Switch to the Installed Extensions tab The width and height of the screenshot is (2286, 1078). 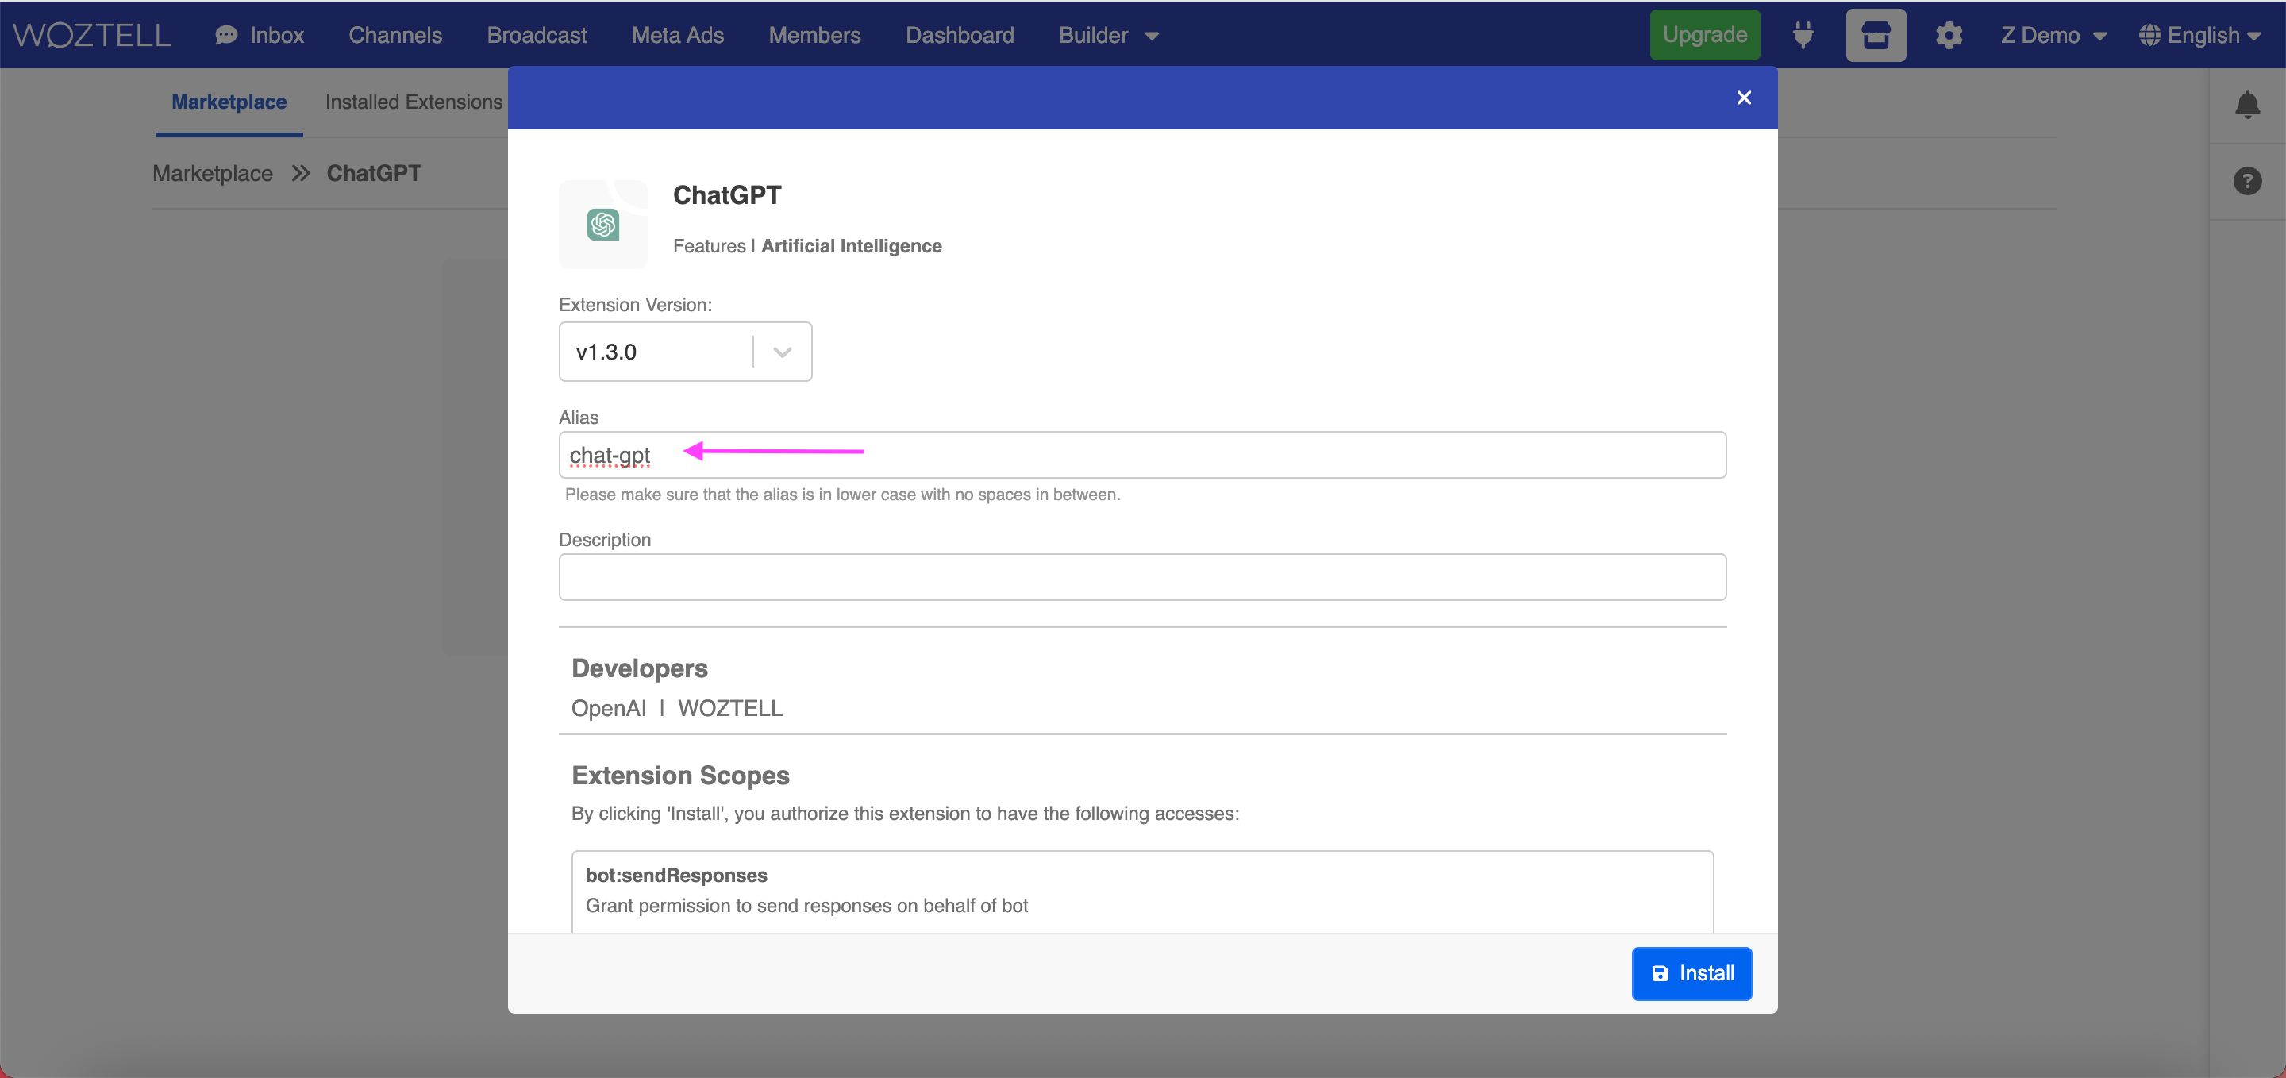pos(414,102)
